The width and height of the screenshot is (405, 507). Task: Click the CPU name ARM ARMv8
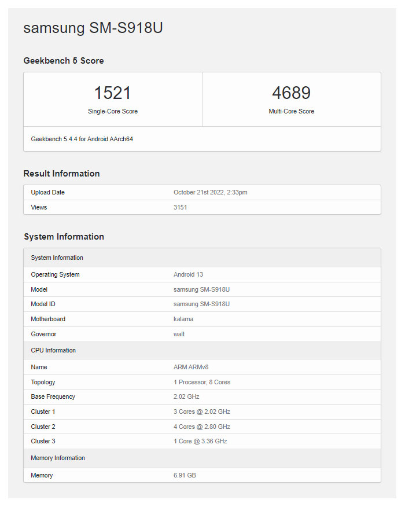click(188, 367)
